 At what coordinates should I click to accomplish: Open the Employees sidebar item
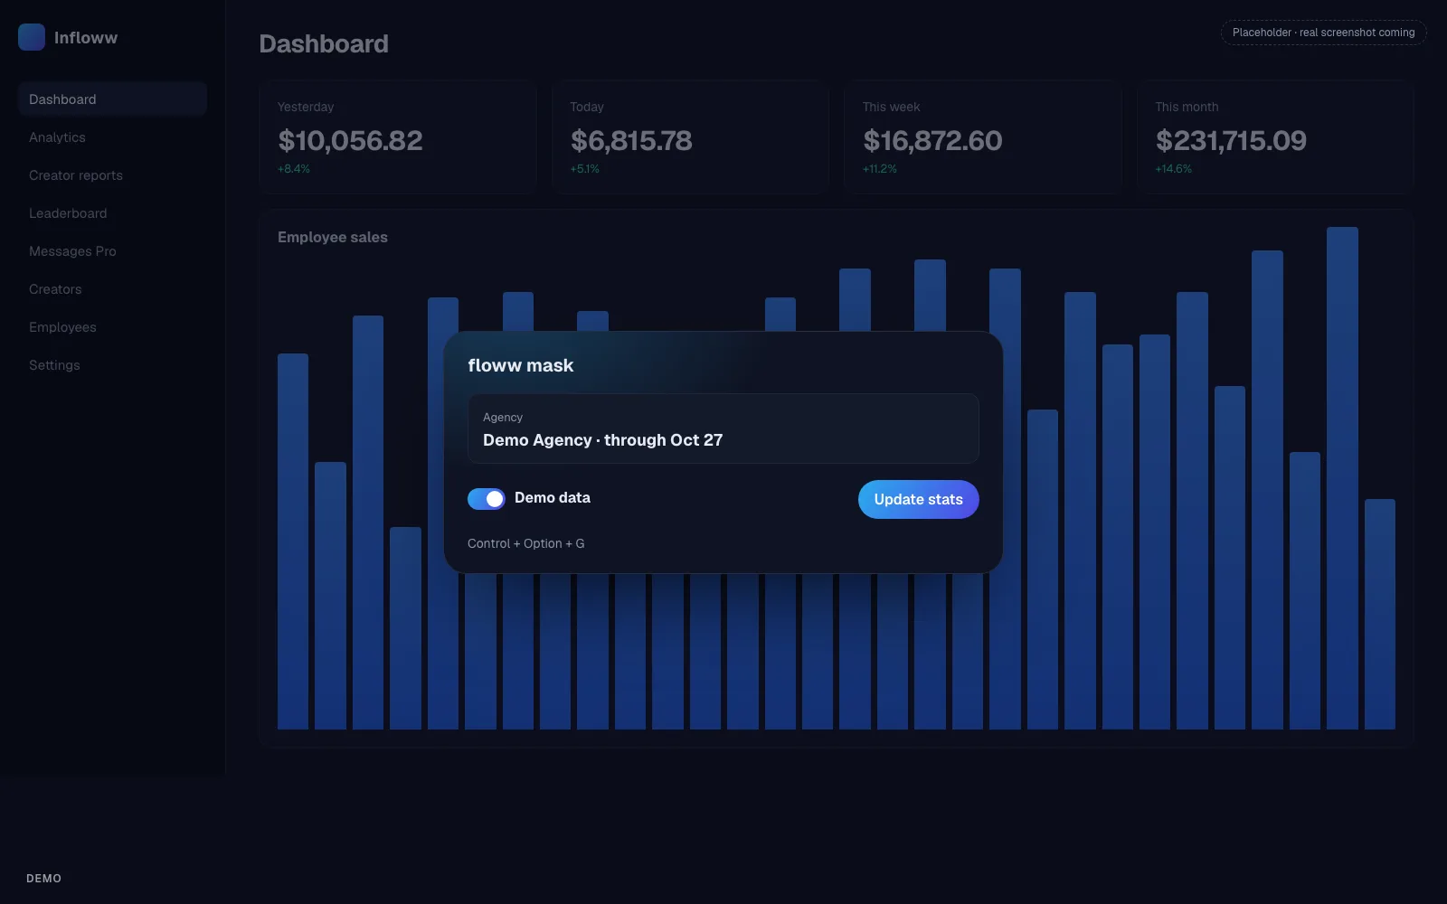(112, 327)
